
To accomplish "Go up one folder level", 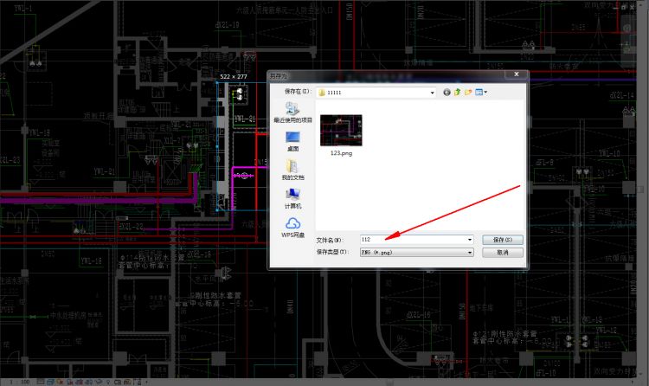I will coord(457,92).
